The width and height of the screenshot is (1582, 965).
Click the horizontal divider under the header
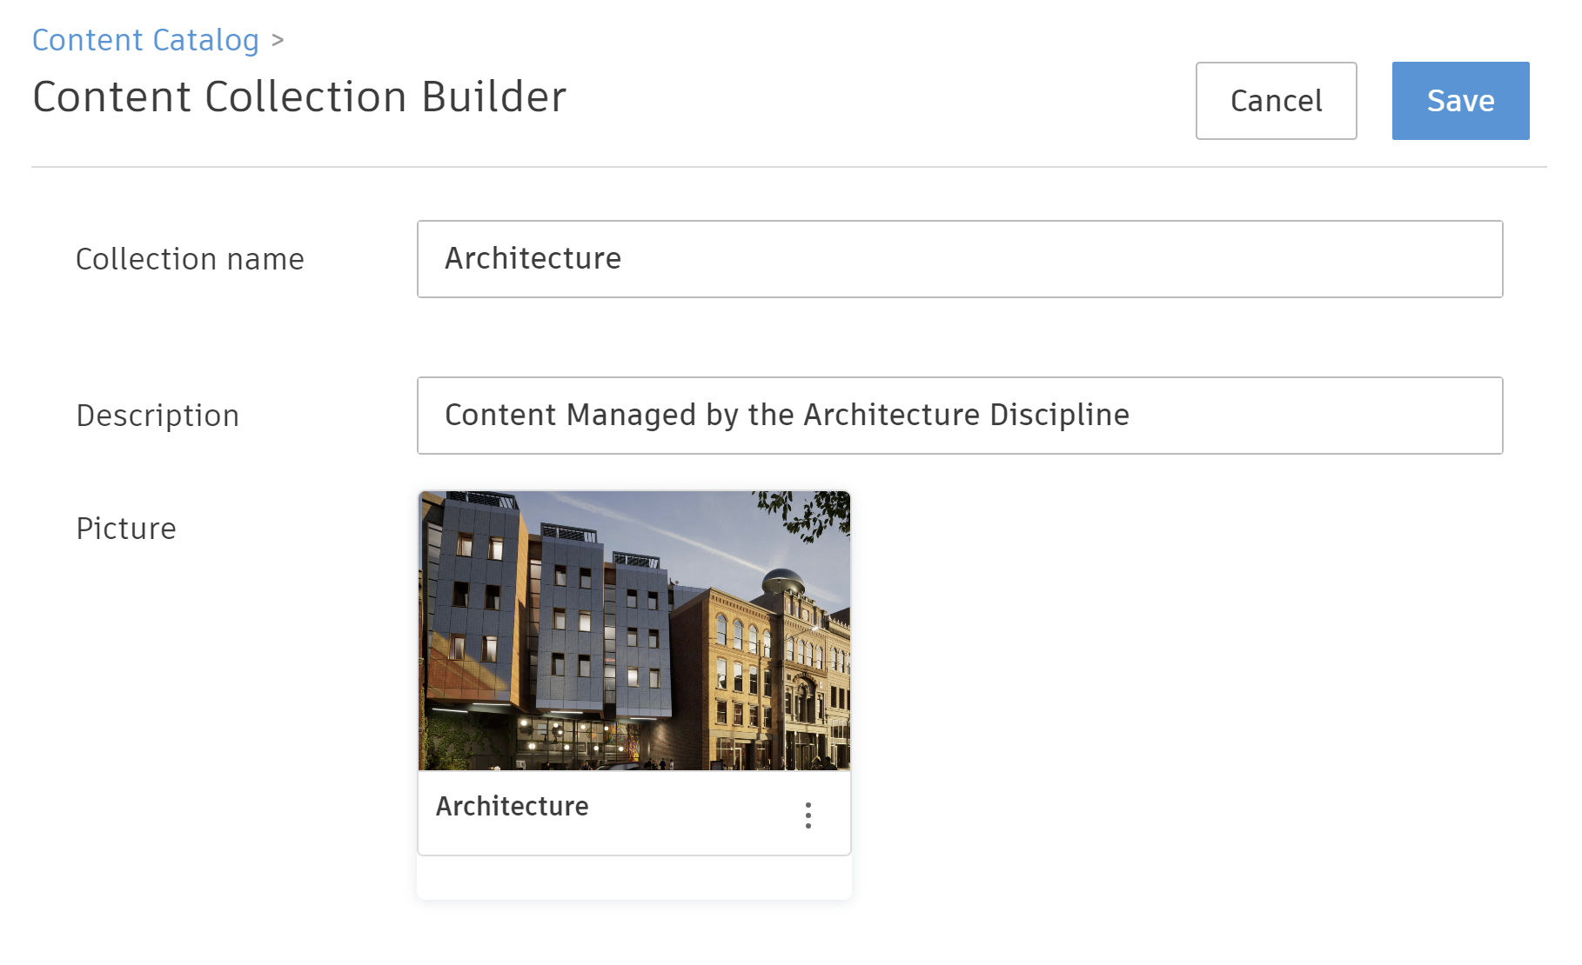coord(788,167)
